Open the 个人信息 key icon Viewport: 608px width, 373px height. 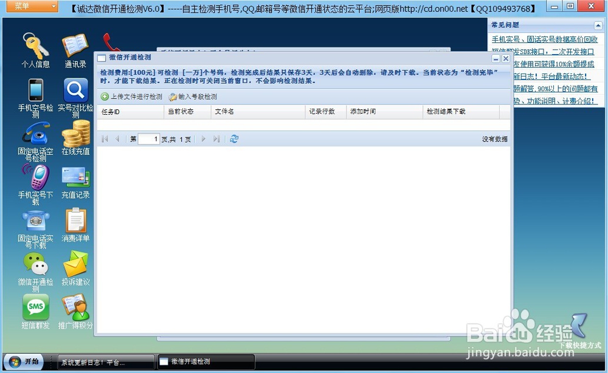[x=35, y=46]
